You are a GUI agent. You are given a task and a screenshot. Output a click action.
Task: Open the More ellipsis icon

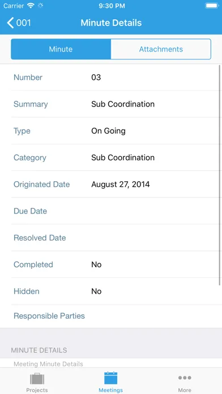pos(185,378)
